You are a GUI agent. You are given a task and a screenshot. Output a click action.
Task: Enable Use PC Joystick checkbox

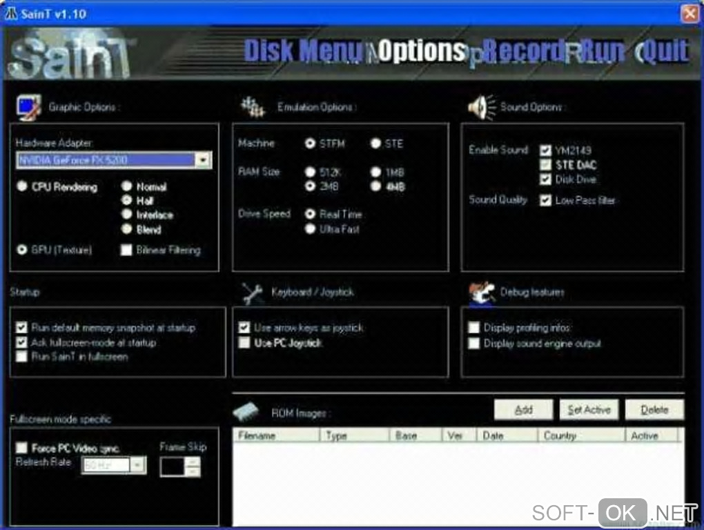244,343
